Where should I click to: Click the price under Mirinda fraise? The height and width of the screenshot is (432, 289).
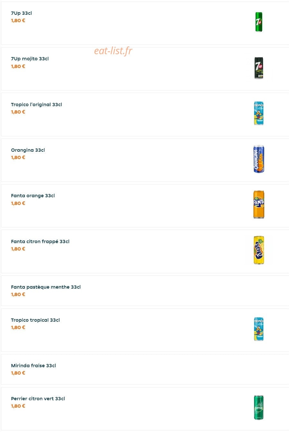tap(18, 373)
